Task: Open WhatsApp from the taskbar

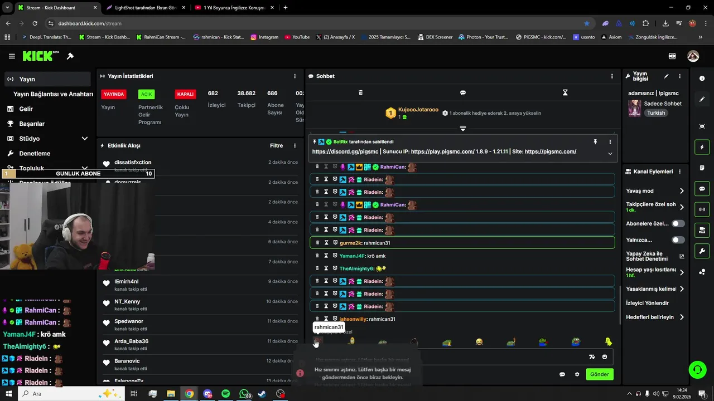Action: click(x=244, y=394)
